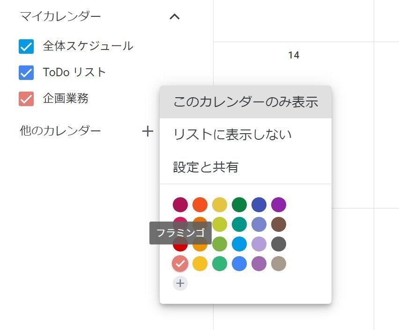
Task: Collapse the マイカレンダー section chevron
Action: 174,17
